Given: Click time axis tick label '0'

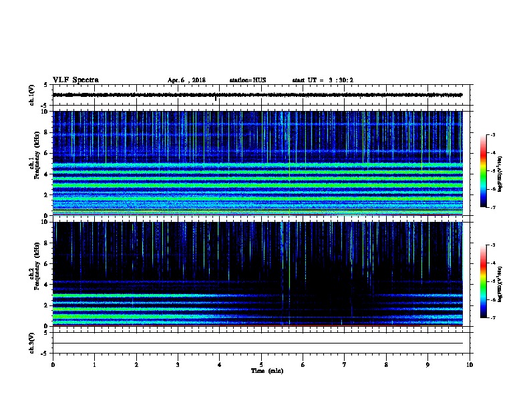Looking at the screenshot, I should click(x=53, y=365).
